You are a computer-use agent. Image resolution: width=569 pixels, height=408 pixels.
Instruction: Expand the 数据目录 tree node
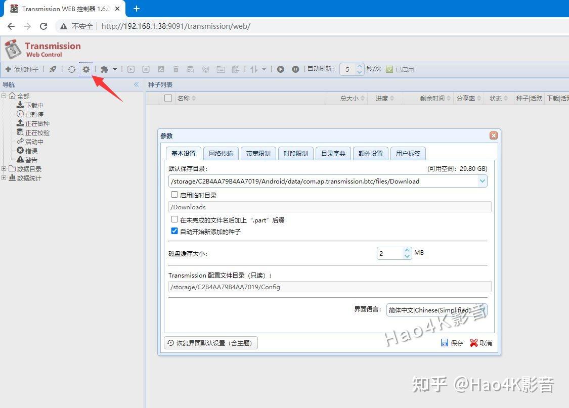[x=4, y=169]
